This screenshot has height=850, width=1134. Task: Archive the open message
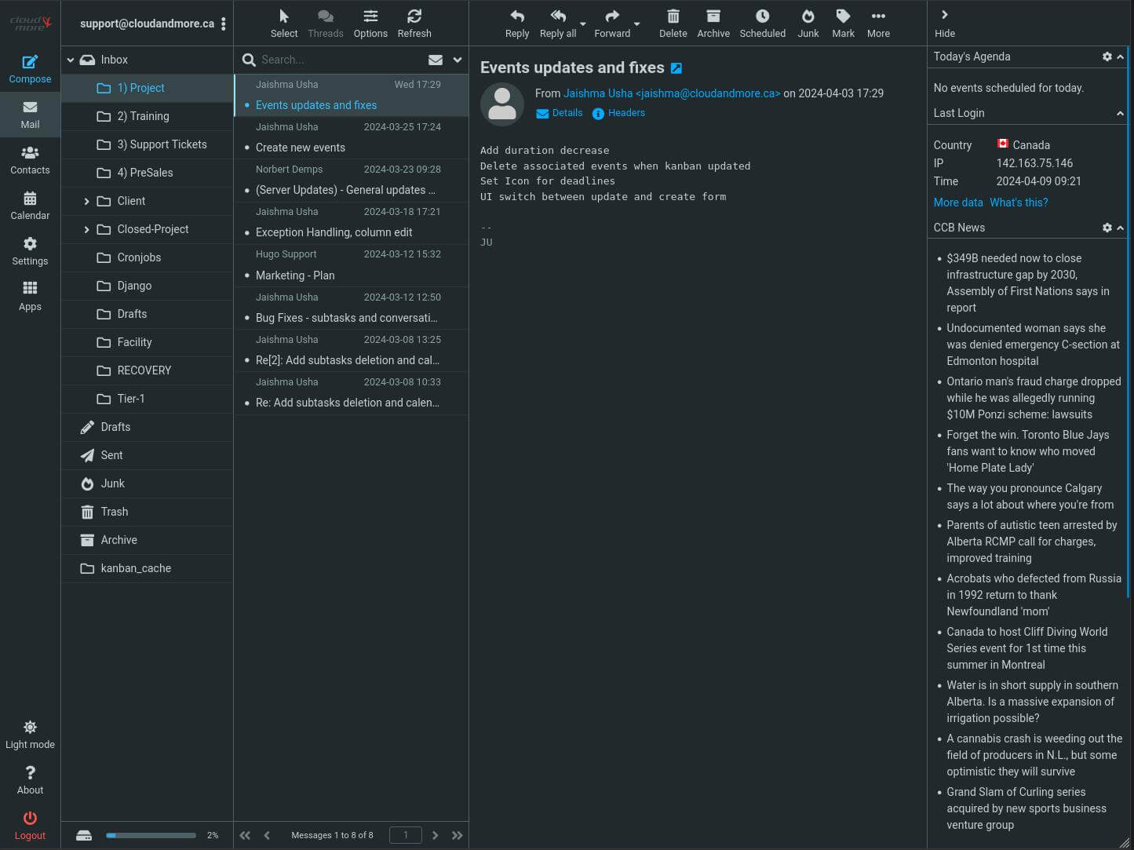(713, 24)
